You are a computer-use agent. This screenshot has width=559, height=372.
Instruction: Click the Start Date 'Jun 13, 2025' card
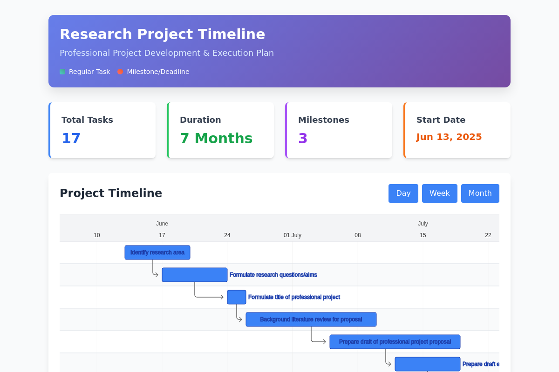[457, 130]
